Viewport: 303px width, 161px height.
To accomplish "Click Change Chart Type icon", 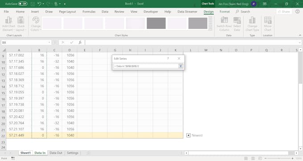I will point(252,20).
